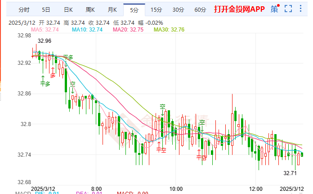Image resolution: width=313 pixels, height=194 pixels.
Task: Open the 30分 interval tab
Action: tap(178, 9)
